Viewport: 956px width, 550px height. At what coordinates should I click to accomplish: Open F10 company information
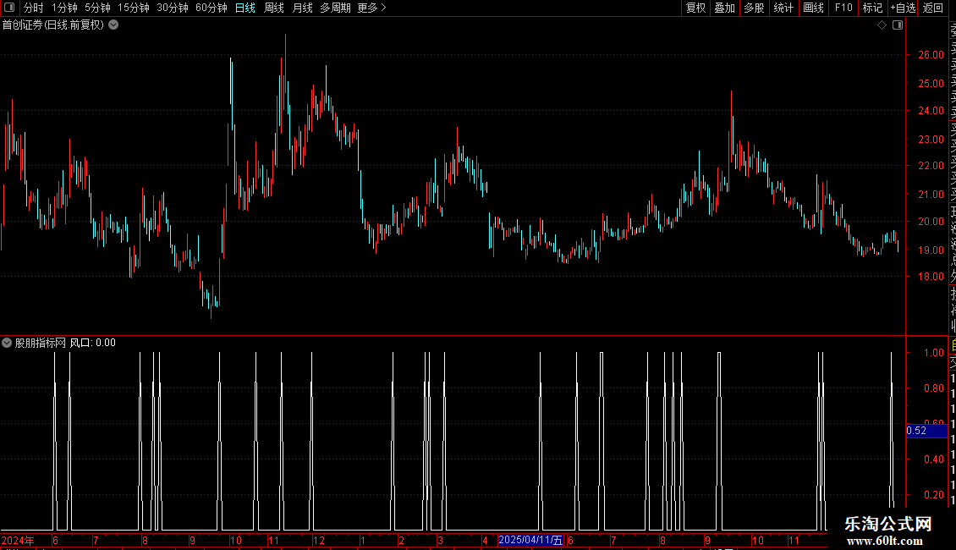click(843, 8)
